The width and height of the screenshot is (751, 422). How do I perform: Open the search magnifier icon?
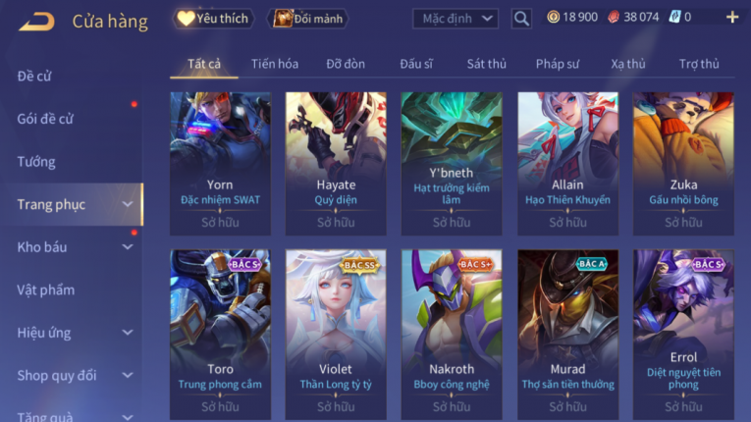(521, 19)
